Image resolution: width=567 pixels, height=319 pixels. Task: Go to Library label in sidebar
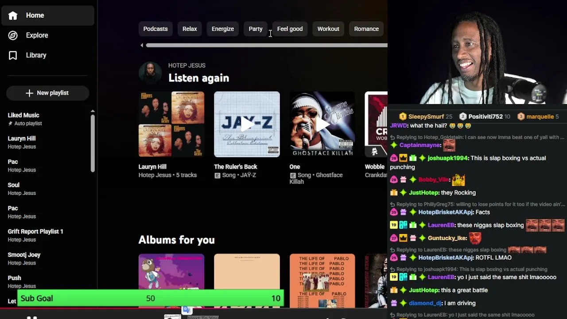[36, 55]
